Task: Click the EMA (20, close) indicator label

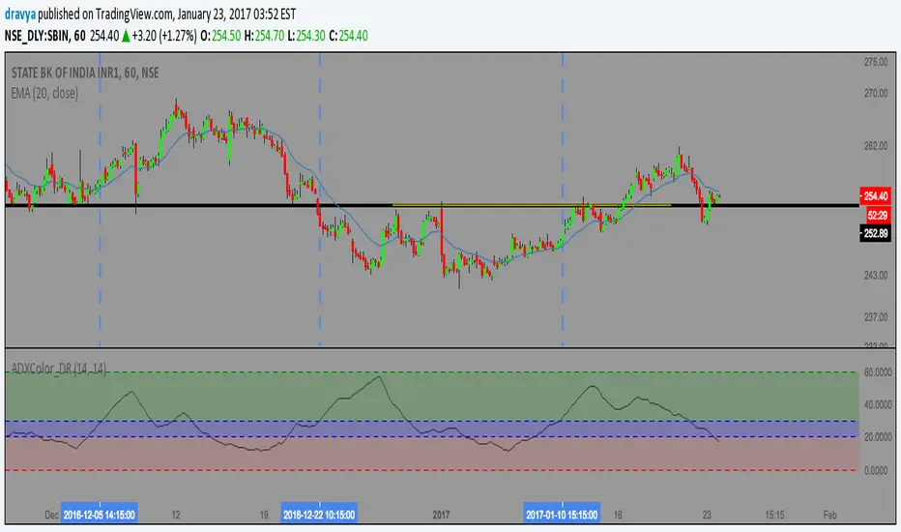Action: (x=44, y=93)
